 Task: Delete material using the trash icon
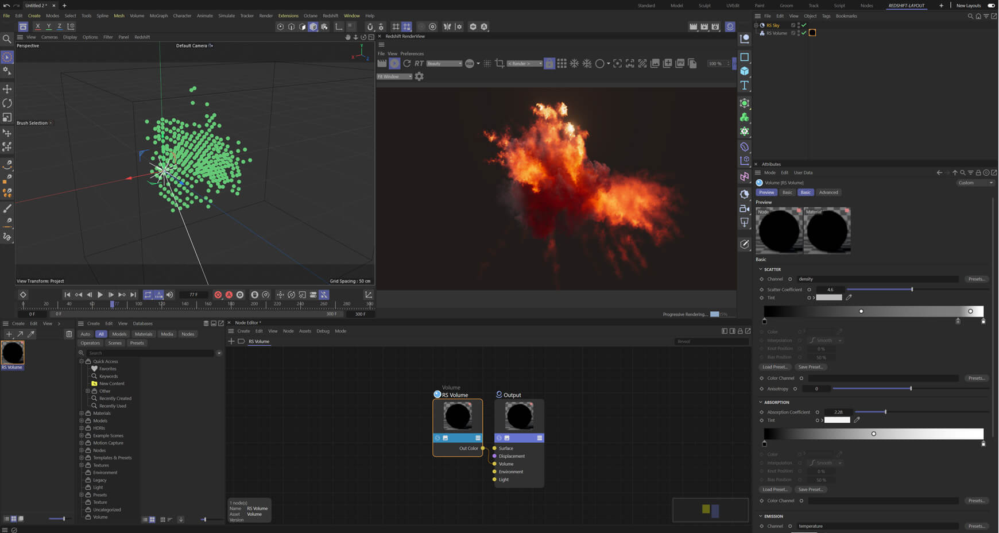69,334
